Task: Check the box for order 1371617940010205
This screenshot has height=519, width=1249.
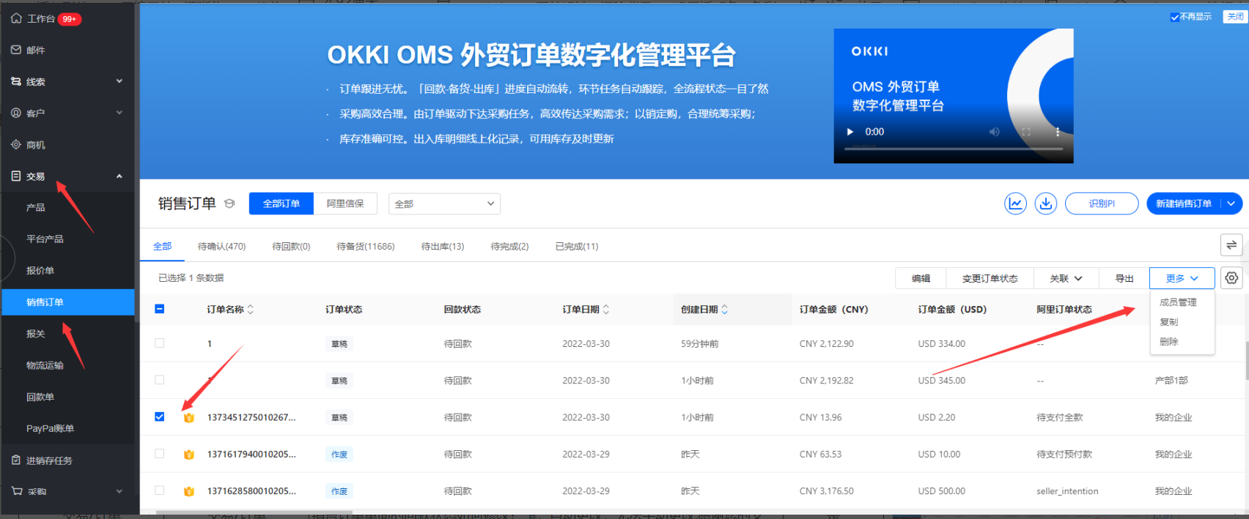Action: (x=160, y=454)
